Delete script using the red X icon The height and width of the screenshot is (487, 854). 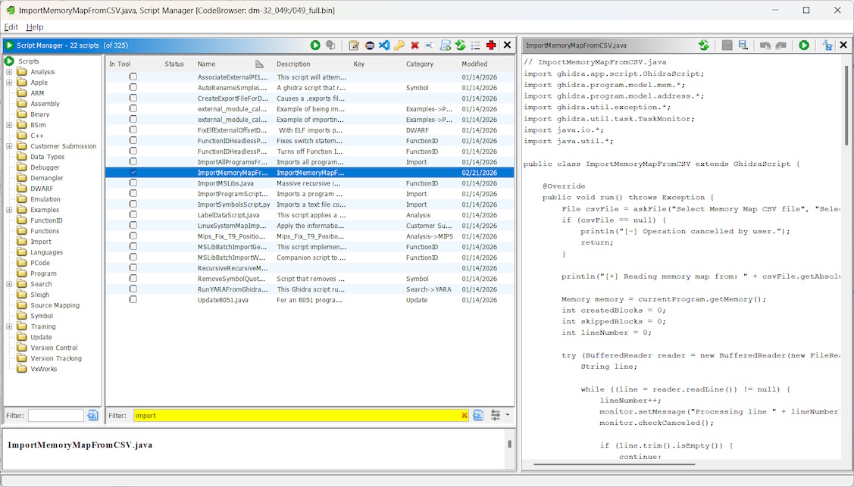pyautogui.click(x=414, y=45)
